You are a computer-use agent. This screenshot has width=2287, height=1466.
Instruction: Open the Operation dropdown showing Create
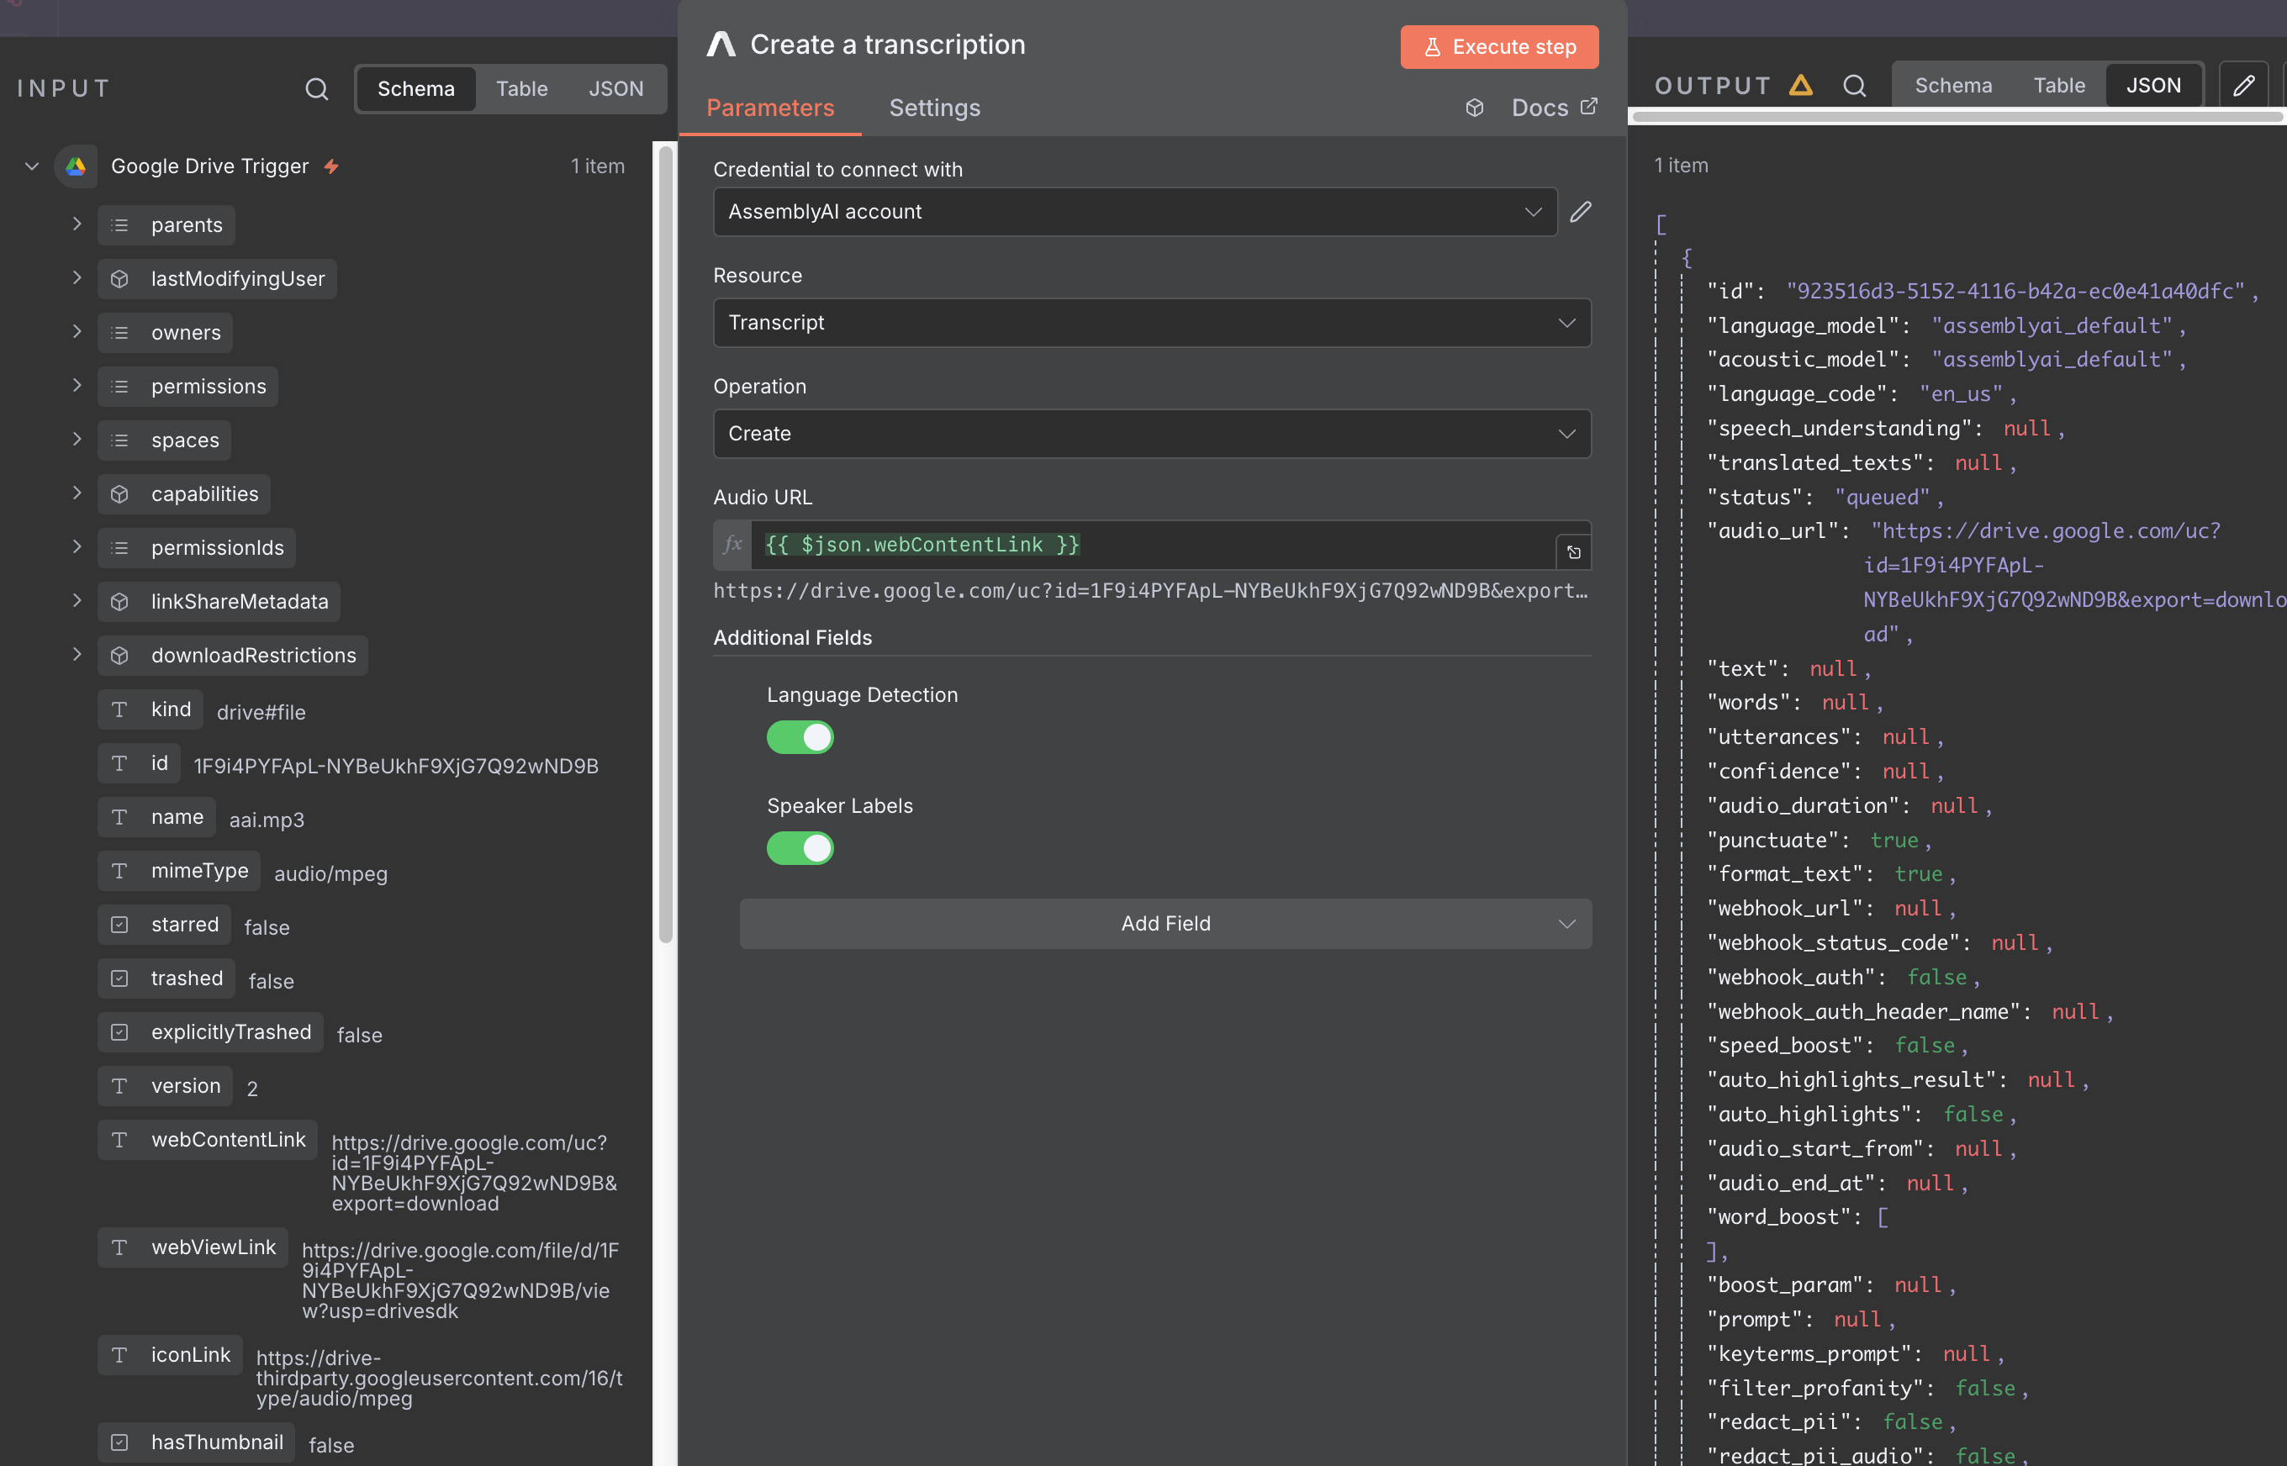(1151, 433)
